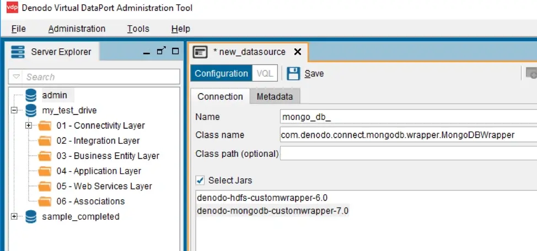Open the Help menu
Screen dimensions: 537x251
click(x=180, y=29)
